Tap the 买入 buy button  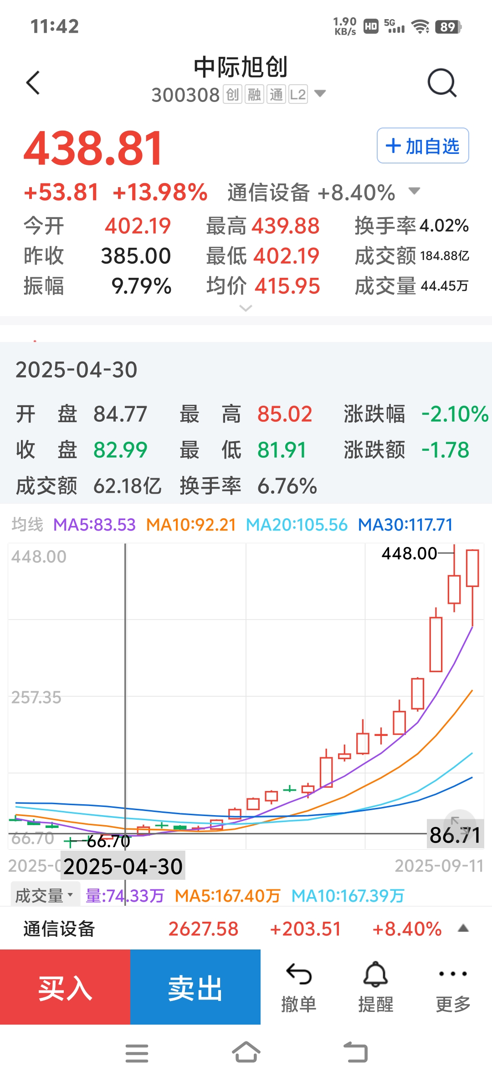65,987
